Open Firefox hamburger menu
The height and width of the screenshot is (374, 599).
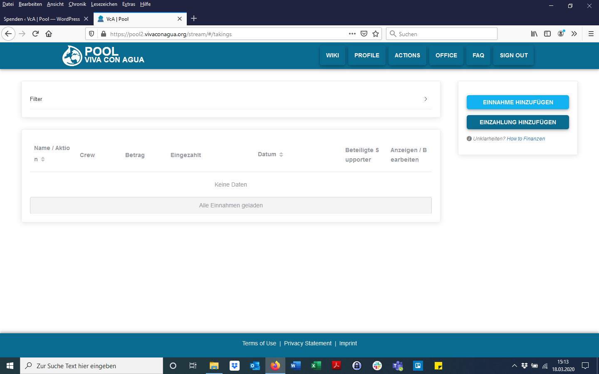[x=591, y=34]
